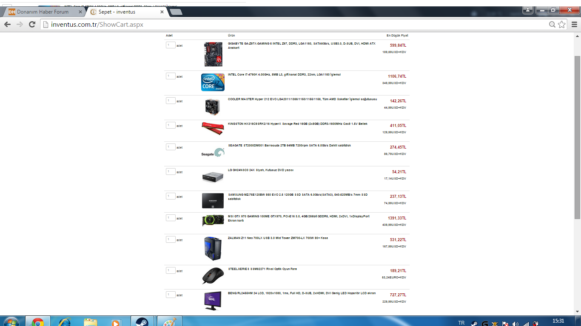
Task: Switch to Donanım Haber Forum tab
Action: tap(45, 12)
